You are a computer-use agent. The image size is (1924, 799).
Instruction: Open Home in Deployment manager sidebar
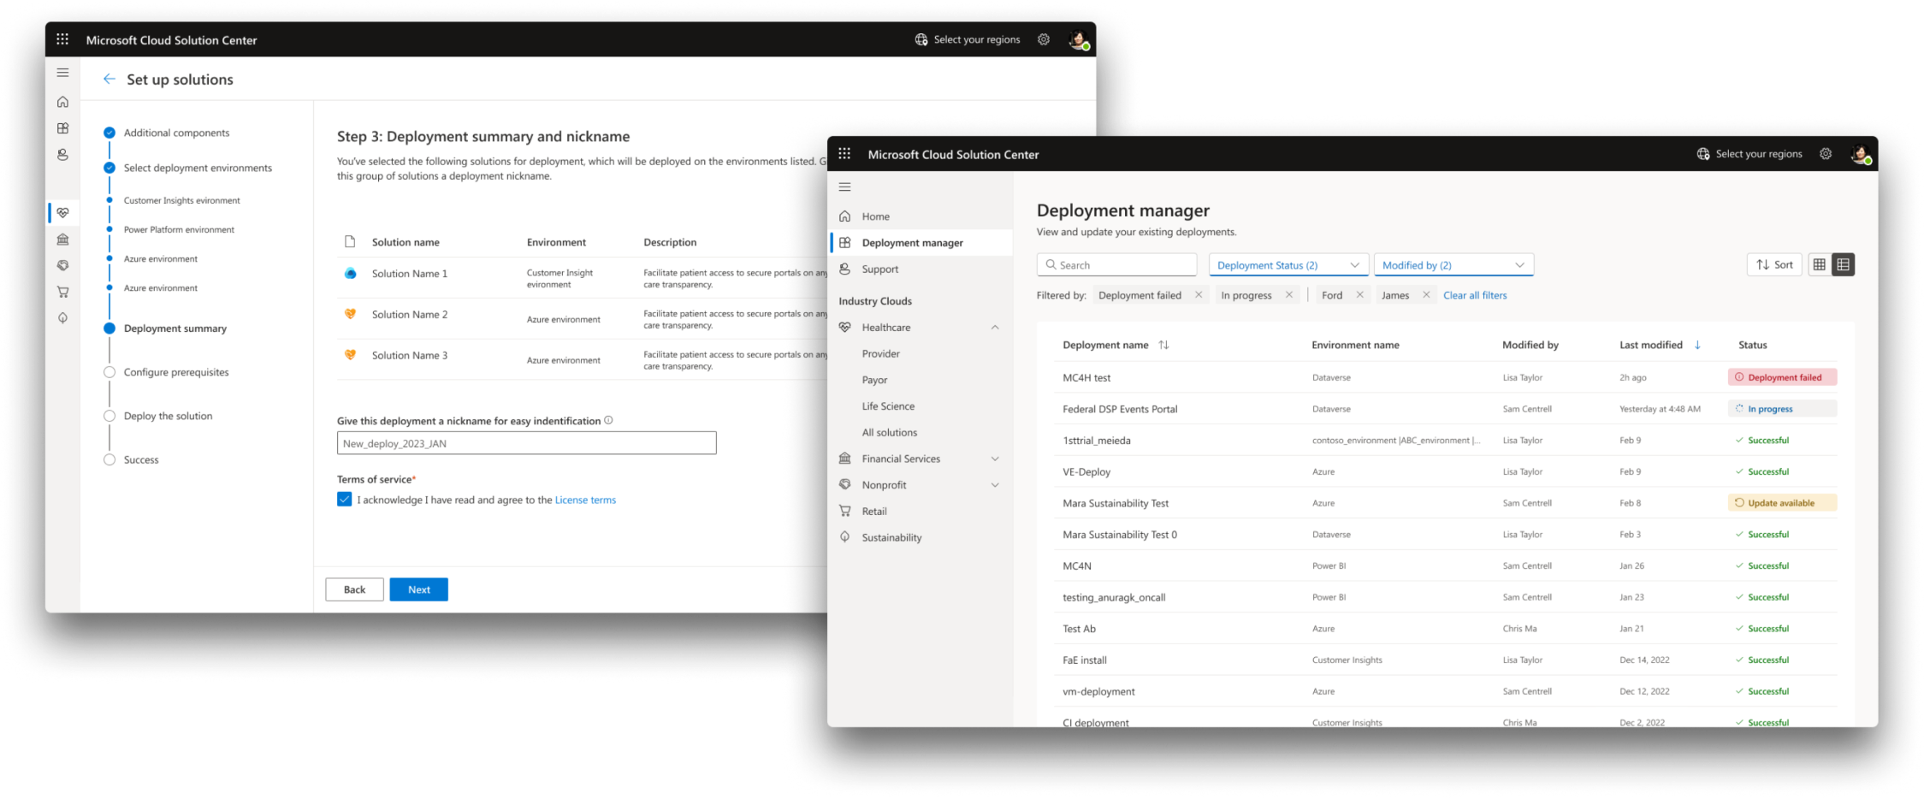pyautogui.click(x=921, y=216)
